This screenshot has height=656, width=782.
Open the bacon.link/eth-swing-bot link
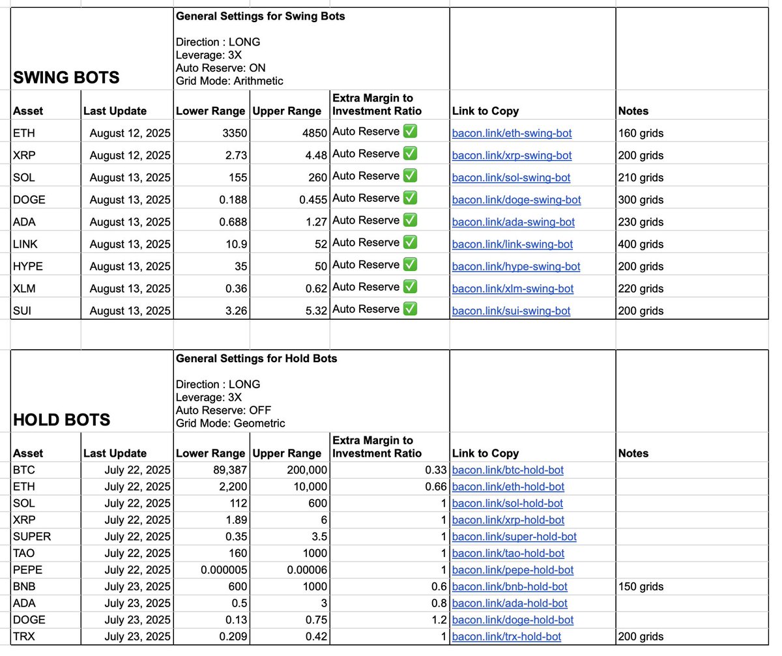pos(512,134)
